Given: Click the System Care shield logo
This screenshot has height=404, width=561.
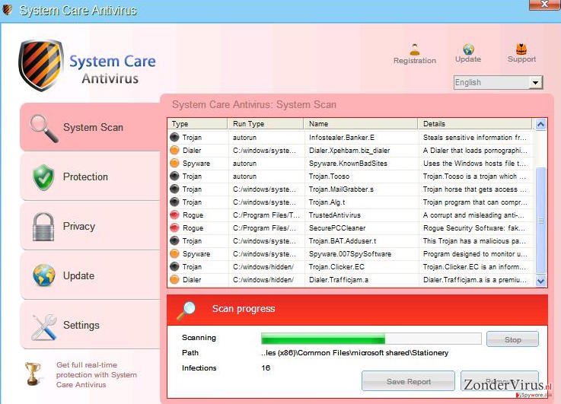Looking at the screenshot, I should coord(41,65).
